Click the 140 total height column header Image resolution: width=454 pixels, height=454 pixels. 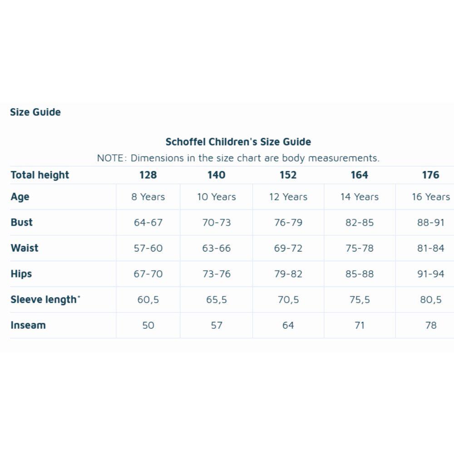tap(216, 175)
